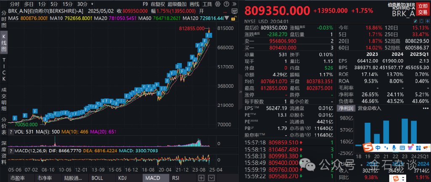Open the chart settings gear icon
This screenshot has height=182, width=431.
(x=218, y=4)
